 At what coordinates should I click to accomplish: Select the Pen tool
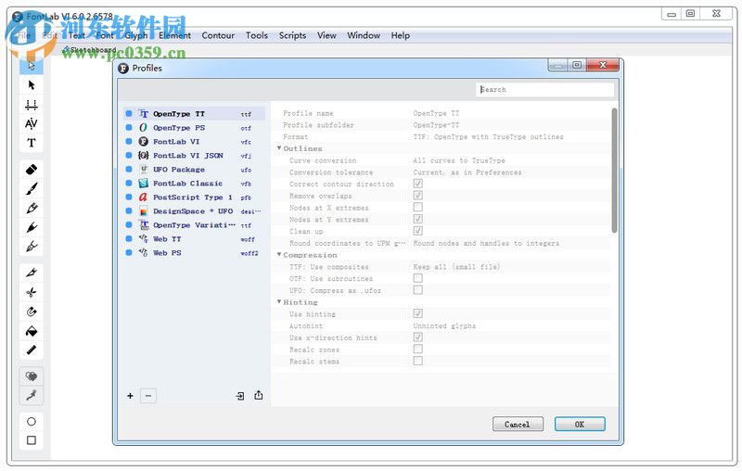[32, 247]
